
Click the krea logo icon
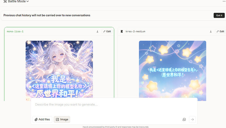click(122, 31)
